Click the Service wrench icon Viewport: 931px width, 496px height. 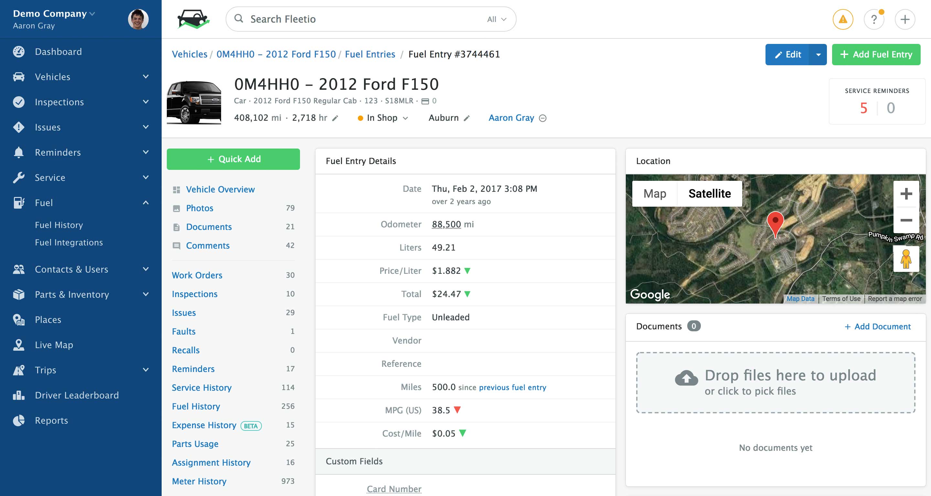pyautogui.click(x=19, y=178)
